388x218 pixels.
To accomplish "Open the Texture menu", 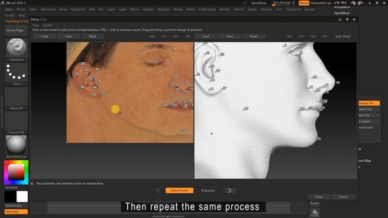I will point(266,10).
